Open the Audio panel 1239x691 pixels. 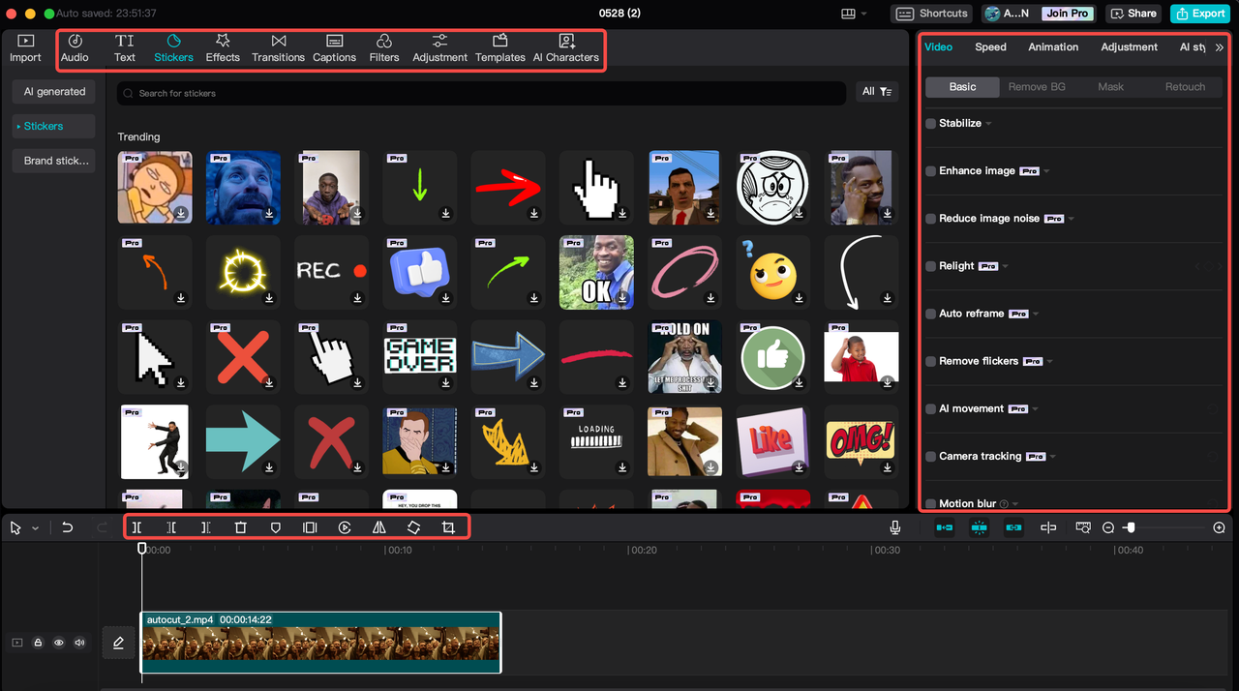tap(75, 48)
